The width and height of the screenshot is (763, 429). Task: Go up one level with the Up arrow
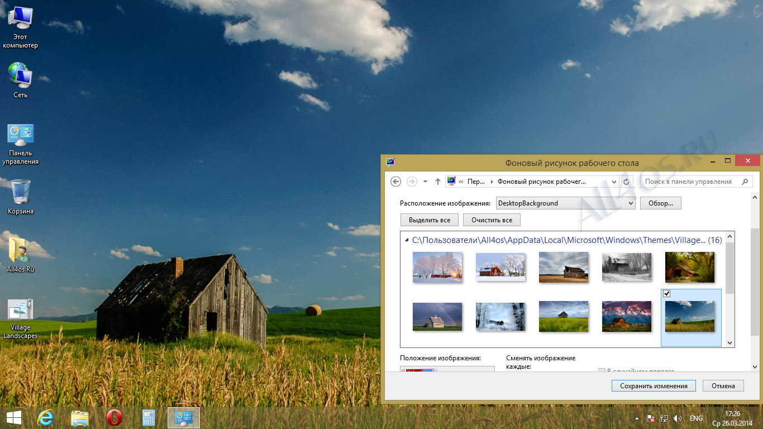(437, 182)
